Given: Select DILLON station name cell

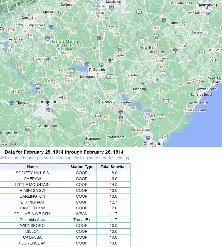Looking at the screenshot, I should [x=32, y=231].
